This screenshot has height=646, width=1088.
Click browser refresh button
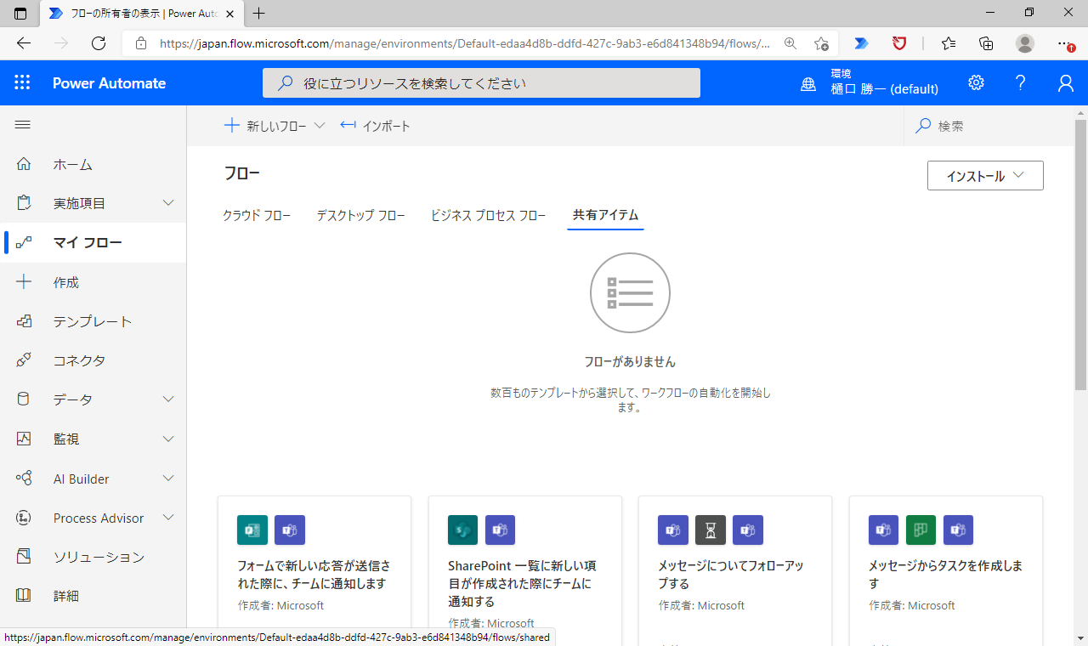99,43
